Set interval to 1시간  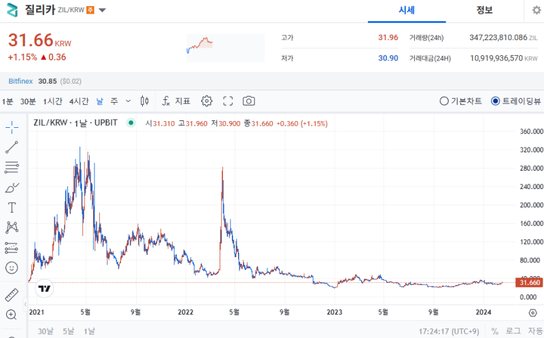pos(52,101)
